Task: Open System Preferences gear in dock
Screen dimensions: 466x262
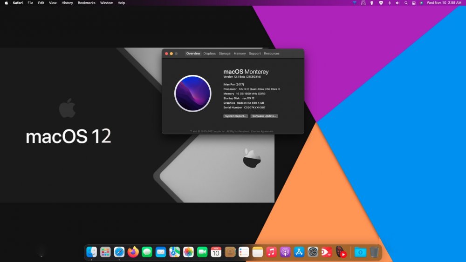Action: [313, 252]
